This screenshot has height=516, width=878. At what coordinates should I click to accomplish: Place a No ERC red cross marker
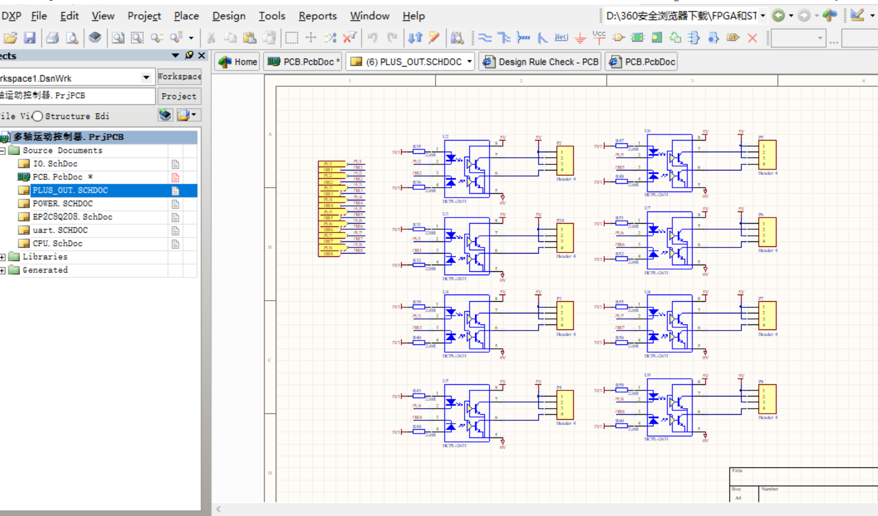point(752,38)
